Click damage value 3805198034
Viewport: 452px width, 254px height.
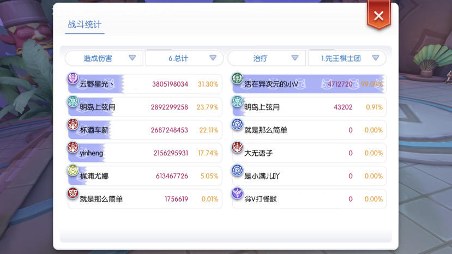[x=170, y=84]
